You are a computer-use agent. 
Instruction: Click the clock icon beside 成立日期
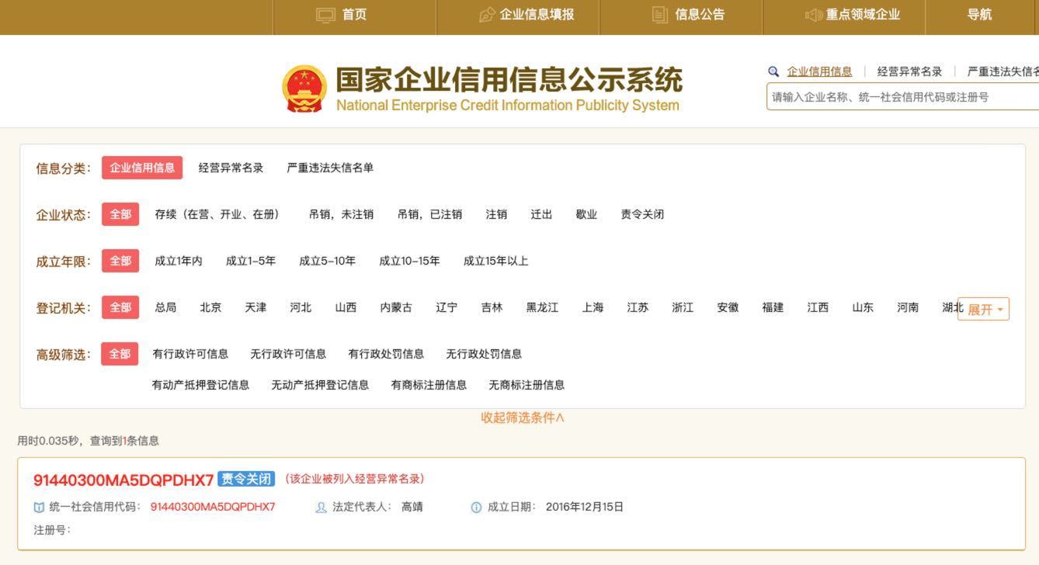point(476,508)
